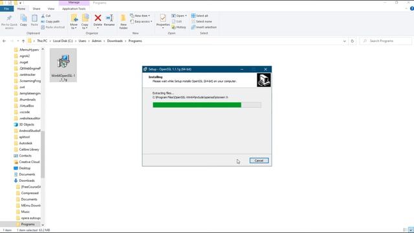Open Creative Cloud folder in tree
Image resolution: width=414 pixels, height=233 pixels.
(x=29, y=162)
